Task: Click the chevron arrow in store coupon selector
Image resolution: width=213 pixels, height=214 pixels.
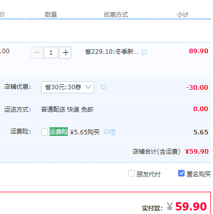Action: [x=88, y=87]
